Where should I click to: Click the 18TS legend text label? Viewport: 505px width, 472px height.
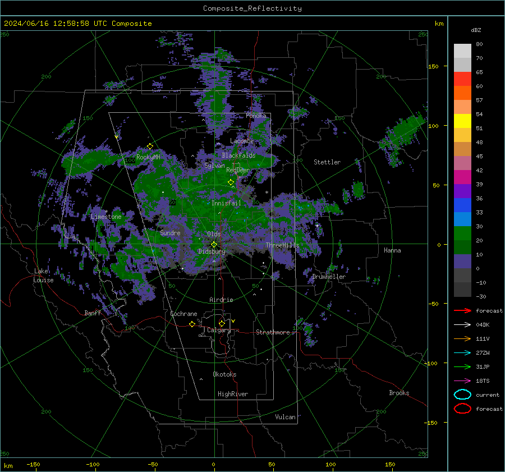pyautogui.click(x=483, y=381)
